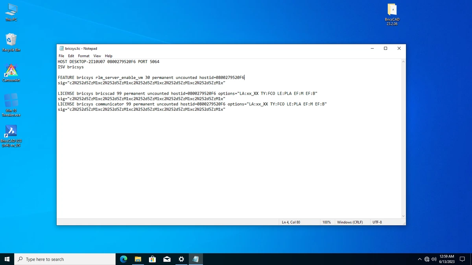Select the BricsCAD 23.2.06 folder icon

(392, 15)
